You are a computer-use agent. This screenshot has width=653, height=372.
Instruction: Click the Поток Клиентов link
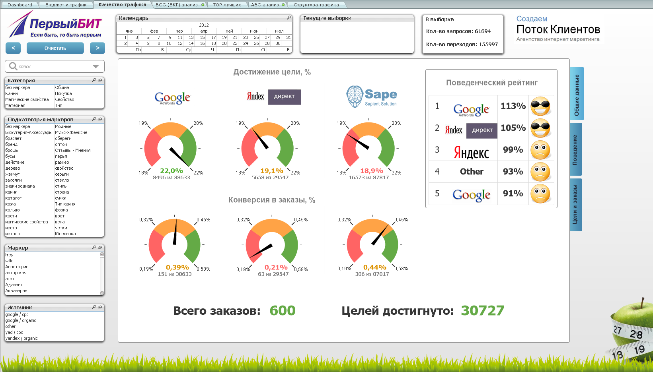point(558,29)
